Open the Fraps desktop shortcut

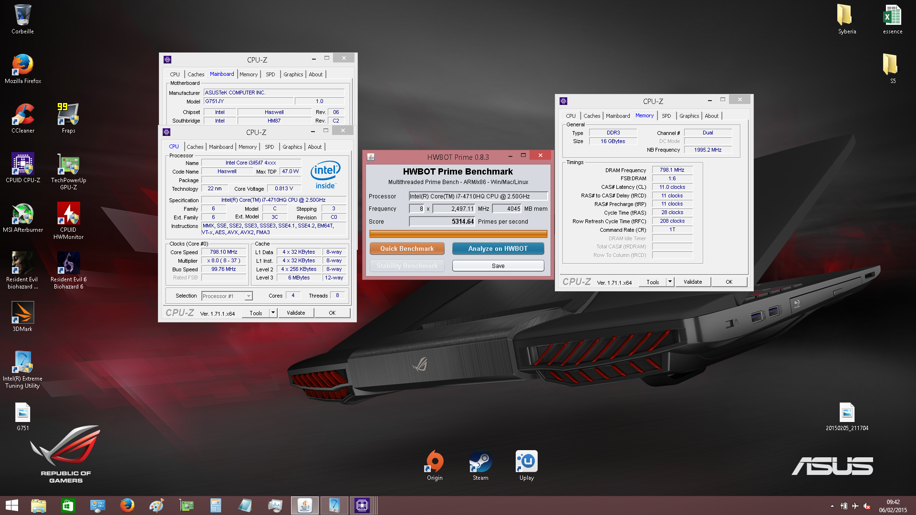point(68,118)
